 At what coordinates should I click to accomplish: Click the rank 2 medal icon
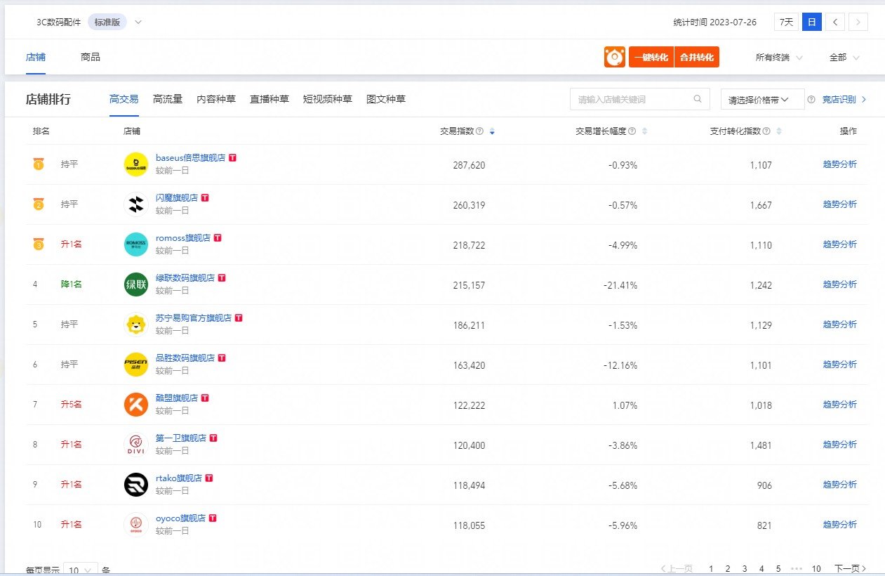click(39, 204)
